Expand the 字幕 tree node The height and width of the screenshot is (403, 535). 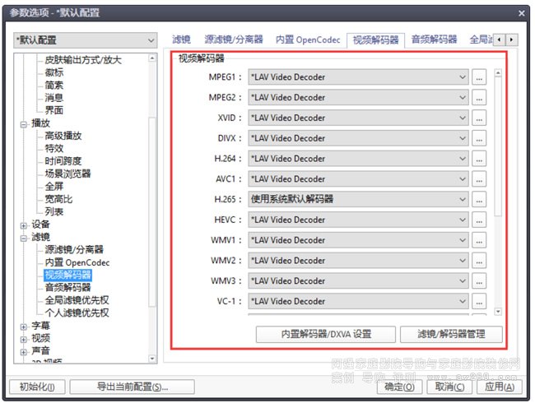coord(24,327)
